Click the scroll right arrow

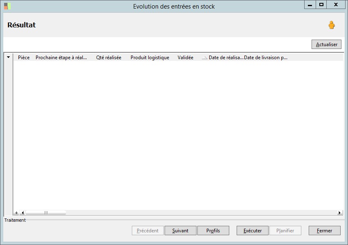[339, 213]
